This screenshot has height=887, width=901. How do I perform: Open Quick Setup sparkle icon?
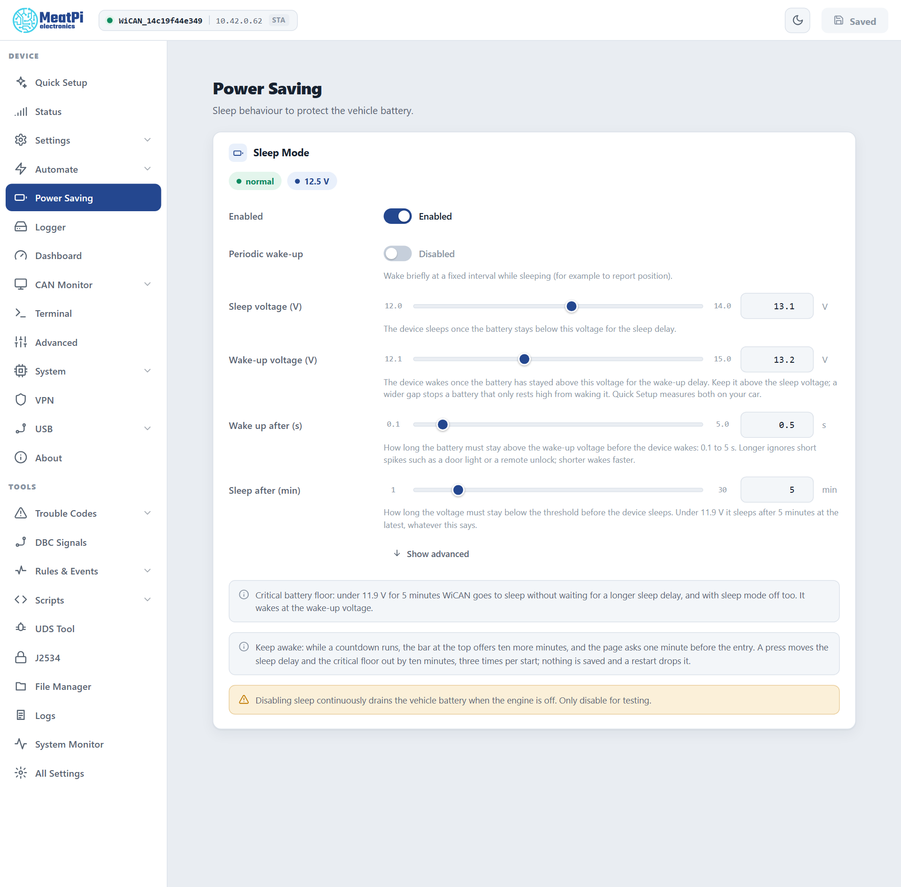(21, 82)
